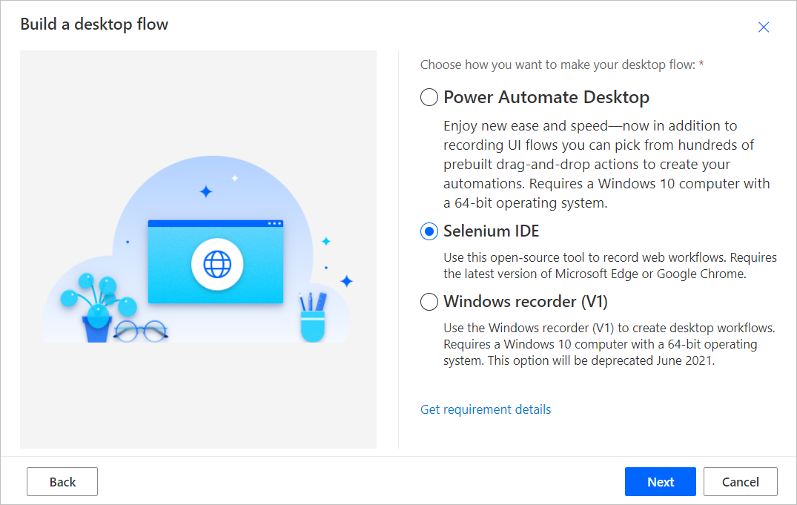Click the Back button
Viewport: 797px width, 505px height.
62,481
